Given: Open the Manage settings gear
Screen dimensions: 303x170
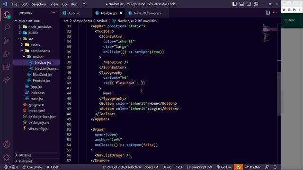Looking at the screenshot, I should (7, 157).
